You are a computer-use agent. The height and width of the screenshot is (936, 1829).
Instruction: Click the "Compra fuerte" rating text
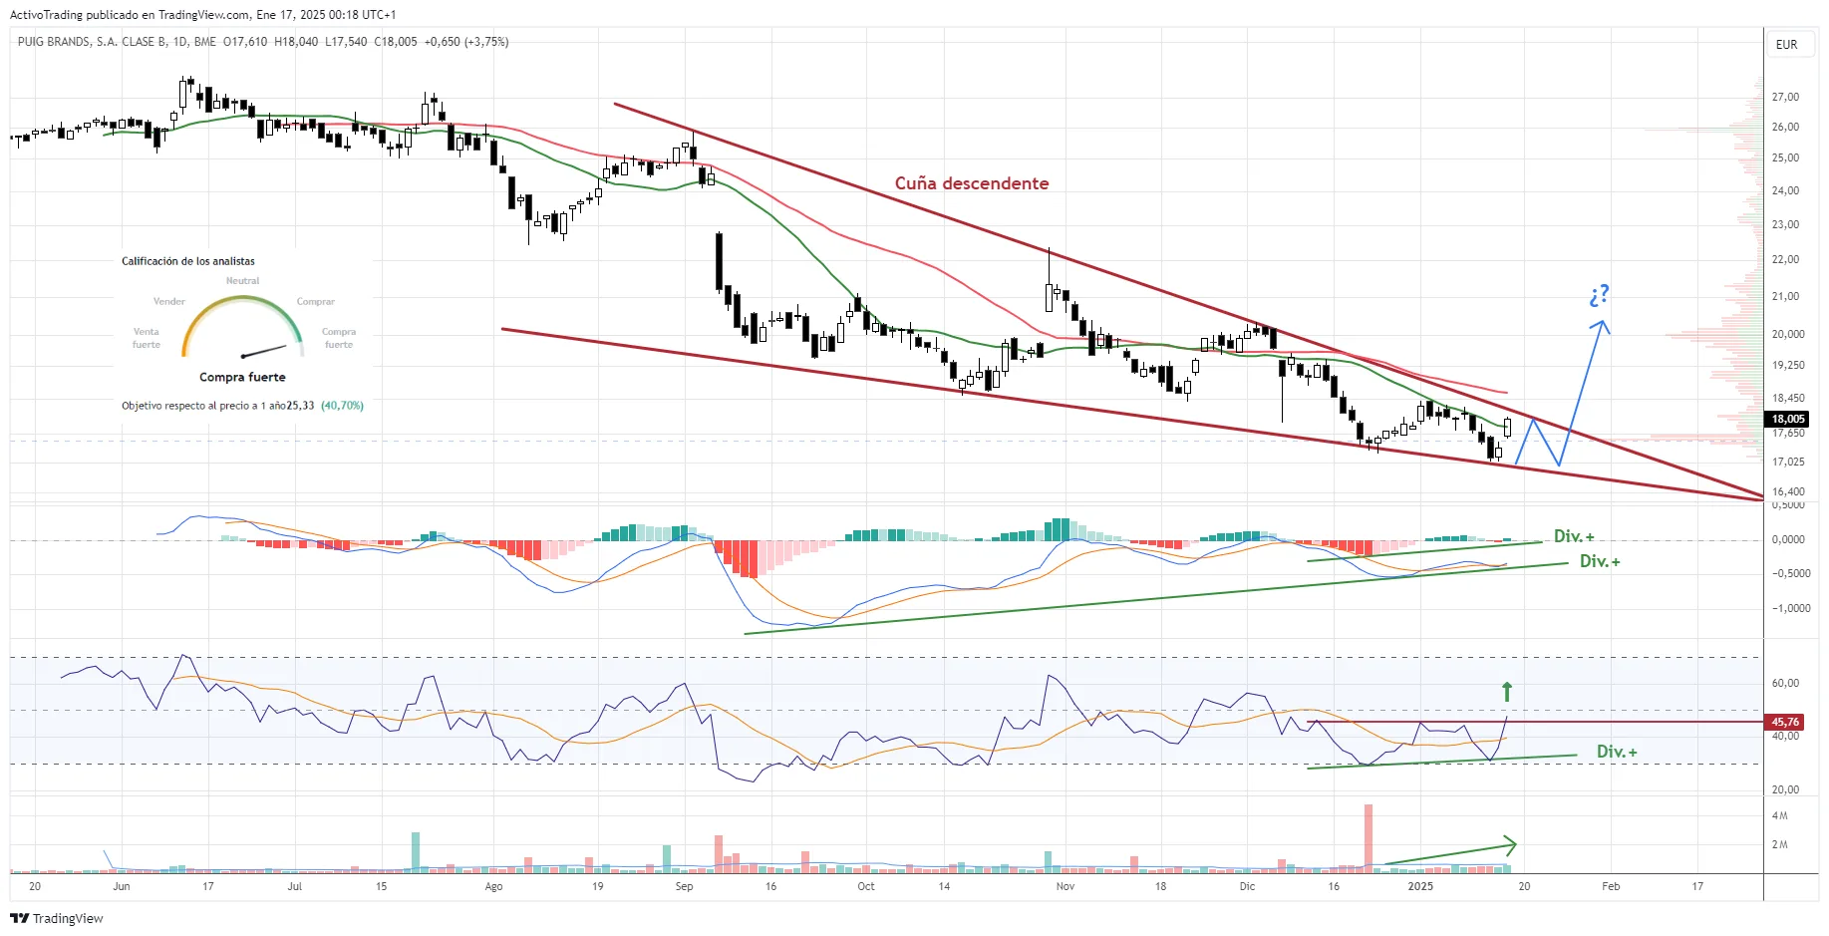point(242,378)
